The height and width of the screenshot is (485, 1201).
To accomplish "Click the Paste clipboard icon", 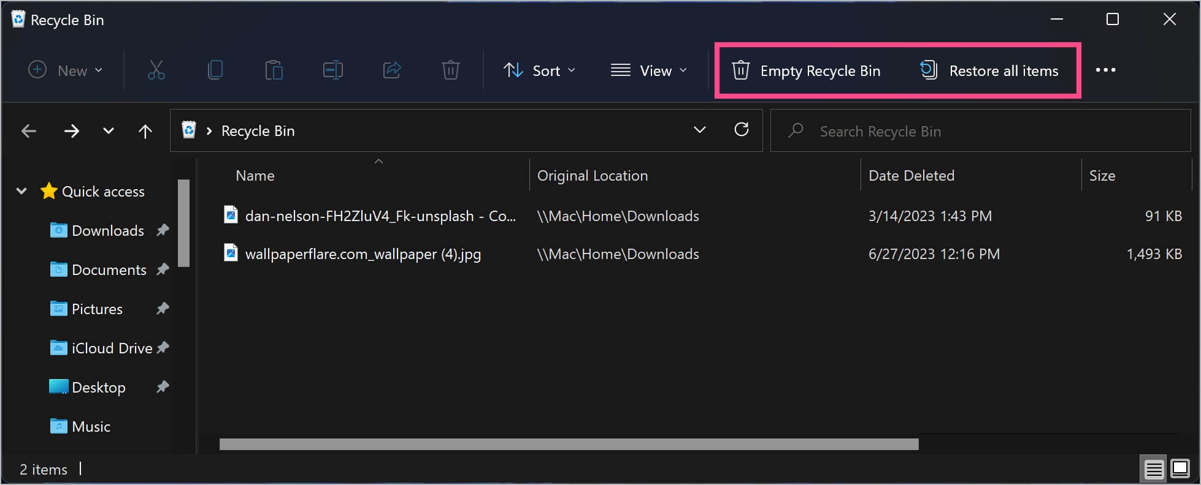I will (x=274, y=70).
